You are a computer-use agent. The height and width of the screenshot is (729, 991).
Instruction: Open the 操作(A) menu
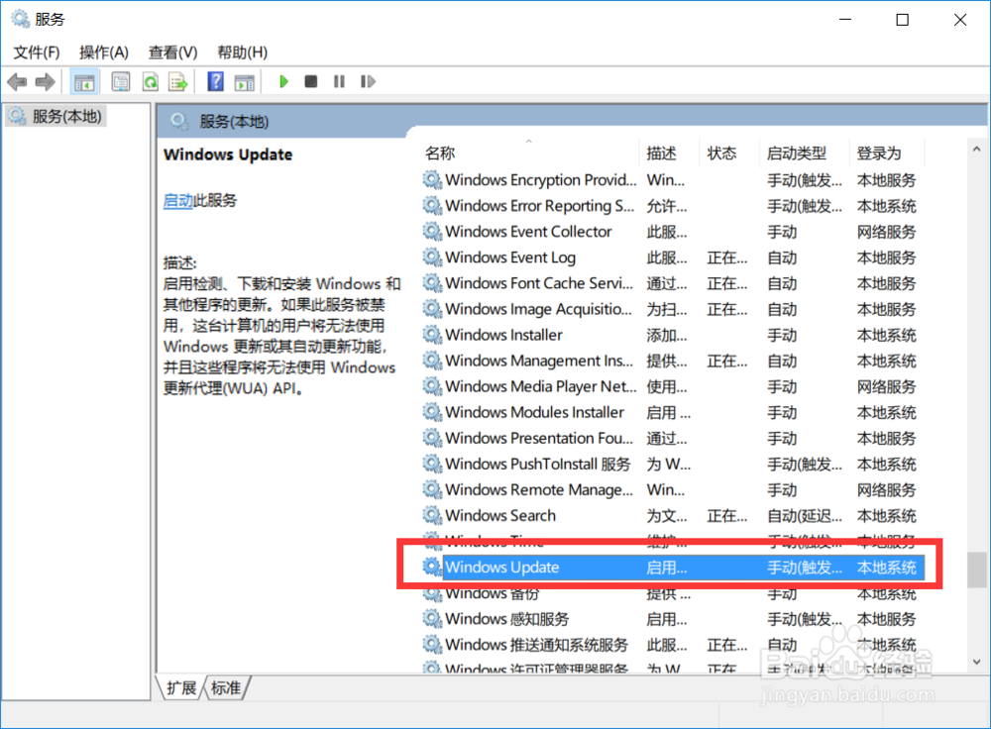tap(103, 52)
